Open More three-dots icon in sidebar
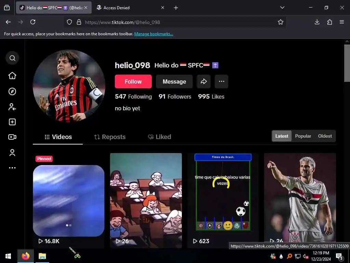 pyautogui.click(x=12, y=168)
